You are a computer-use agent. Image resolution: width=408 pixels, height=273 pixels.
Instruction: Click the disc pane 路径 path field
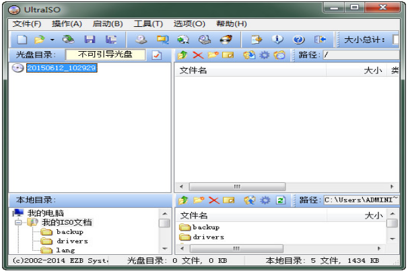tap(361, 55)
